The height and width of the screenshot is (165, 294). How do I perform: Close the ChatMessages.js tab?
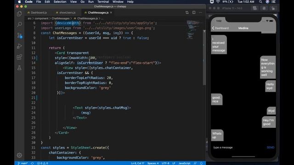tap(111, 12)
